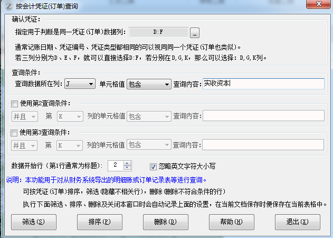The height and width of the screenshot is (238, 333).
Task: Increase the data start row spinner value
Action: 127,163
